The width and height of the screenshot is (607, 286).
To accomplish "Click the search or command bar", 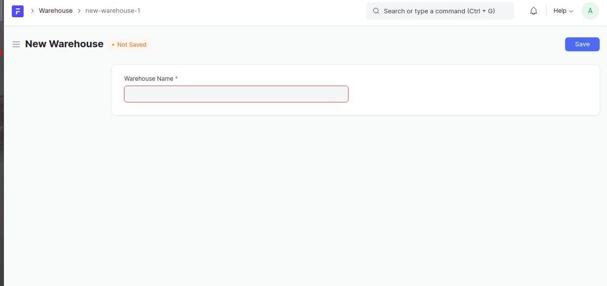I will (x=440, y=11).
